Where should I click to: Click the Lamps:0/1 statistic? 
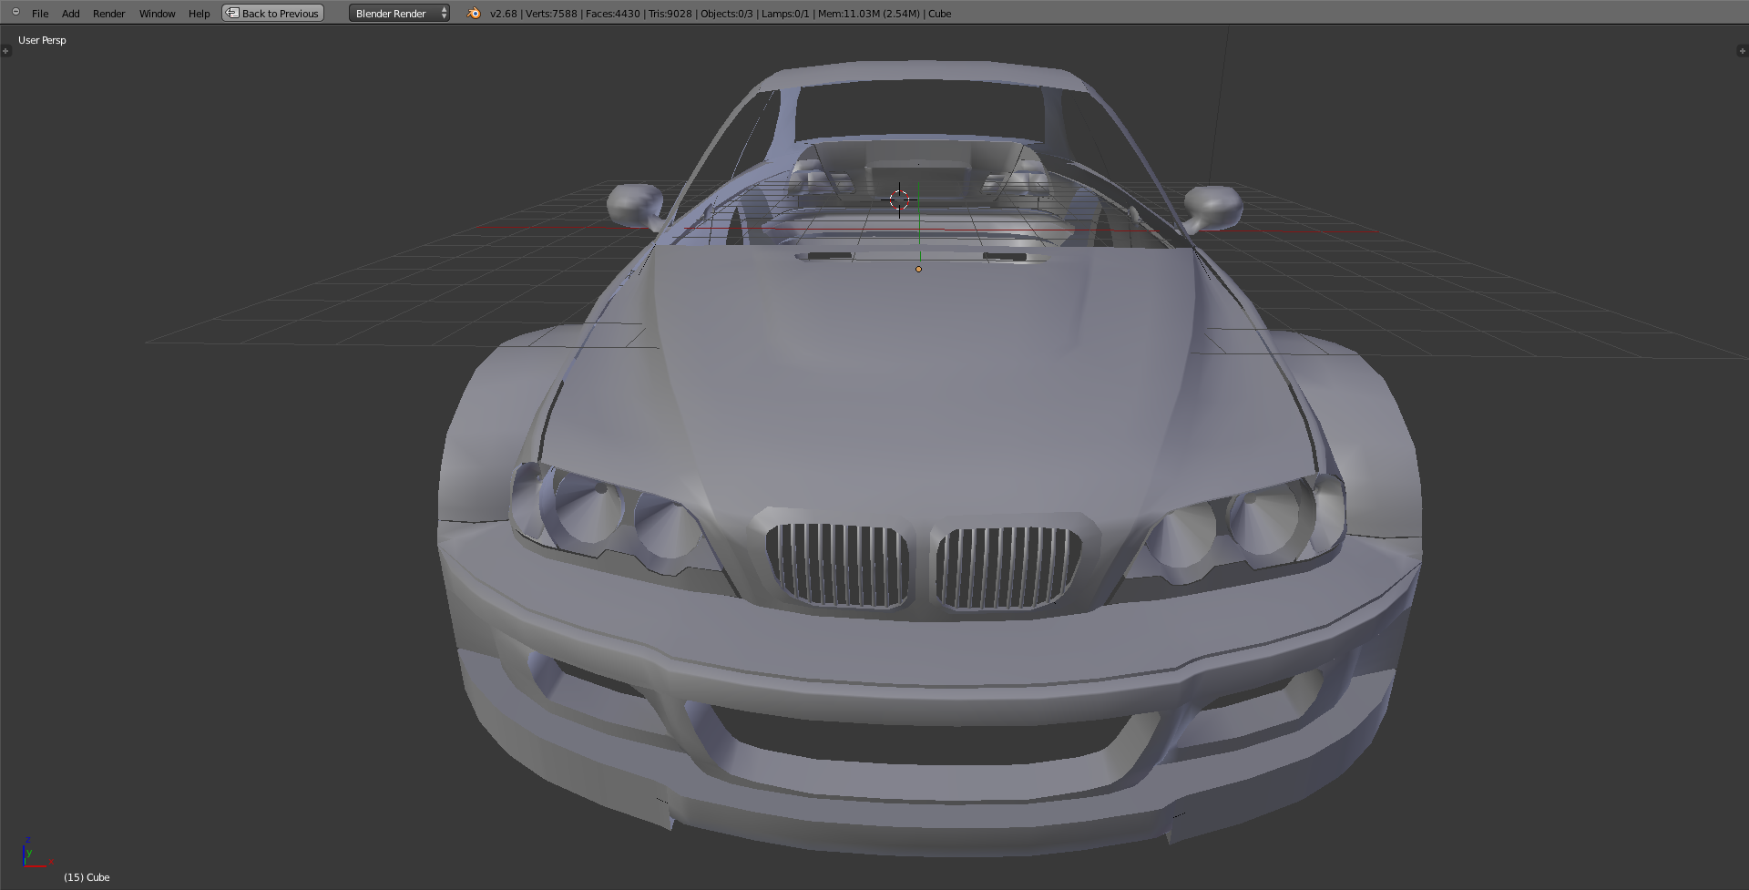[x=785, y=14]
